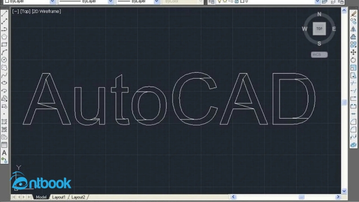Open the [Top] view controls menu

point(25,11)
